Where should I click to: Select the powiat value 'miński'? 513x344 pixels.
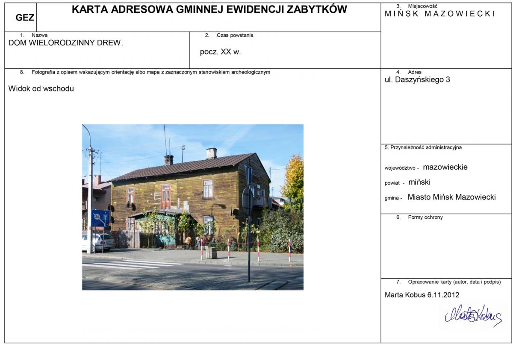pyautogui.click(x=419, y=182)
